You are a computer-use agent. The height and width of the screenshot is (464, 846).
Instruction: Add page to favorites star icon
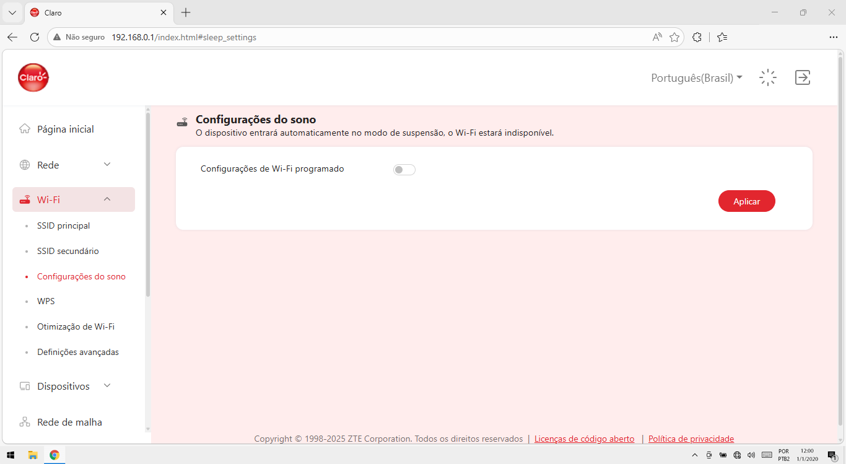[674, 37]
